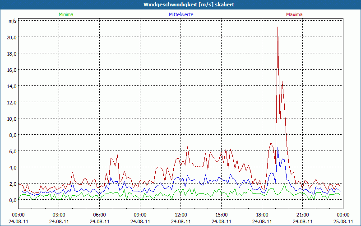The width and height of the screenshot is (361, 226).
Task: Click the blue Mittelwerte peak near 6 m/s
Action: [x=278, y=148]
